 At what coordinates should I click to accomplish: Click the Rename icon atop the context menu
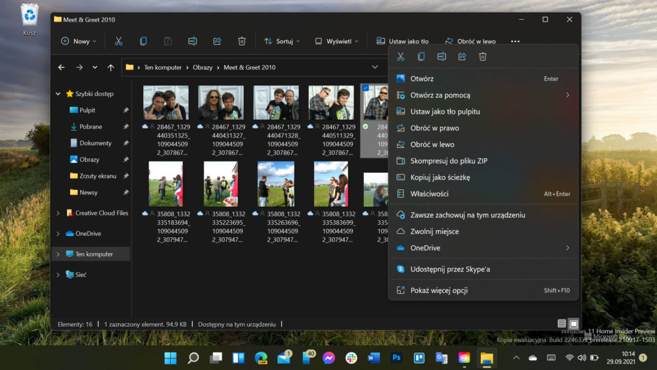click(x=442, y=57)
